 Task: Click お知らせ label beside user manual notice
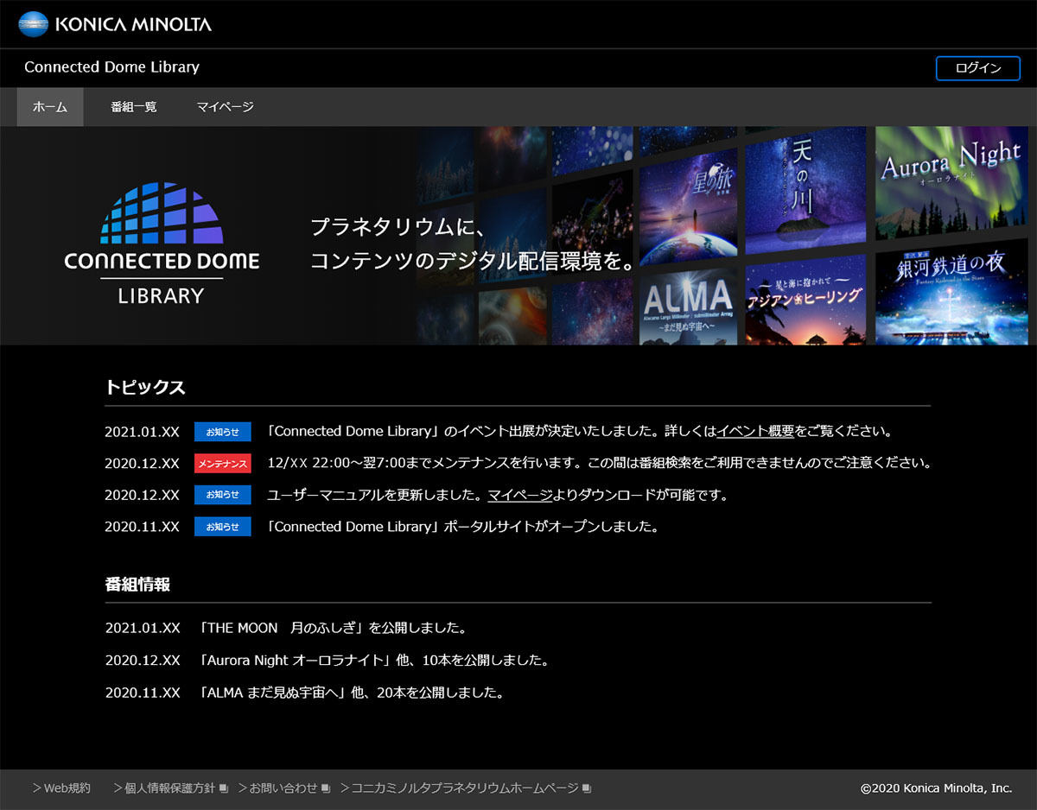point(223,495)
